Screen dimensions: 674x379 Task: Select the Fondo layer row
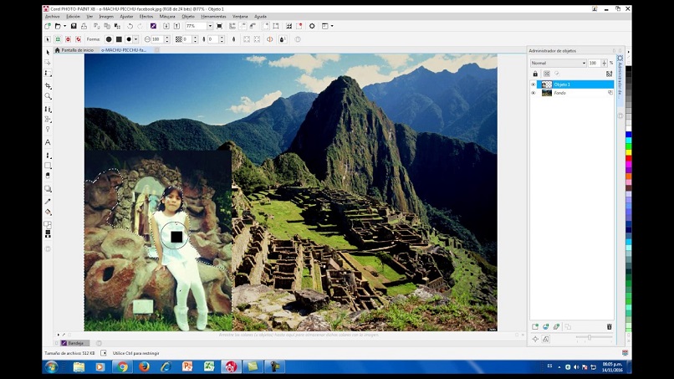[x=575, y=93]
